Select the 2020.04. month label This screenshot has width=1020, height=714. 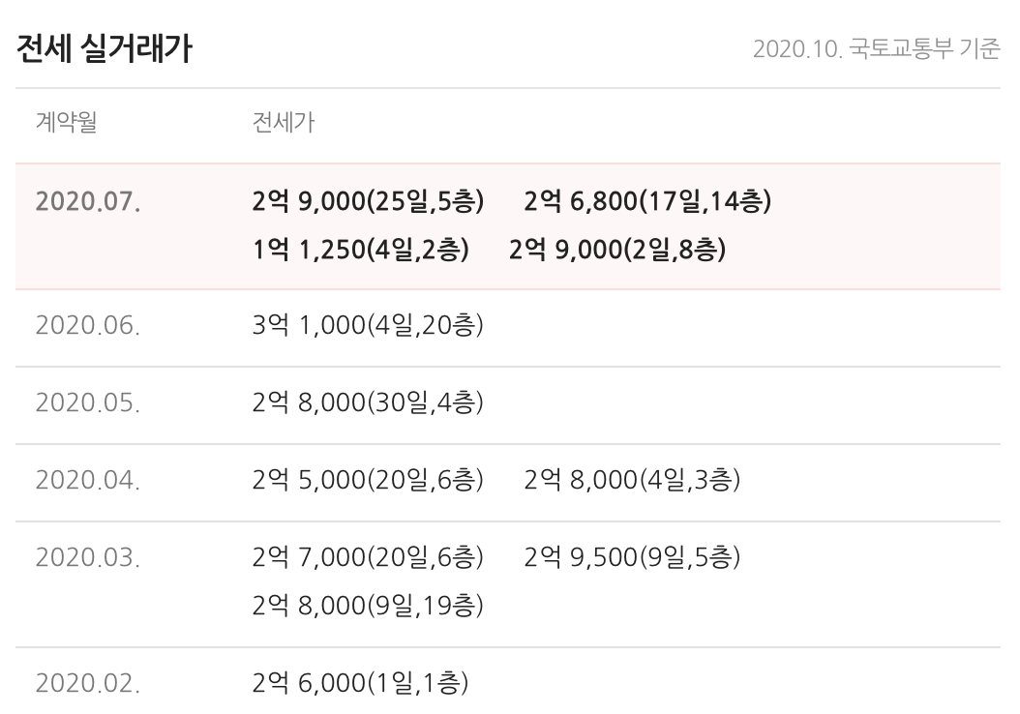pyautogui.click(x=87, y=481)
